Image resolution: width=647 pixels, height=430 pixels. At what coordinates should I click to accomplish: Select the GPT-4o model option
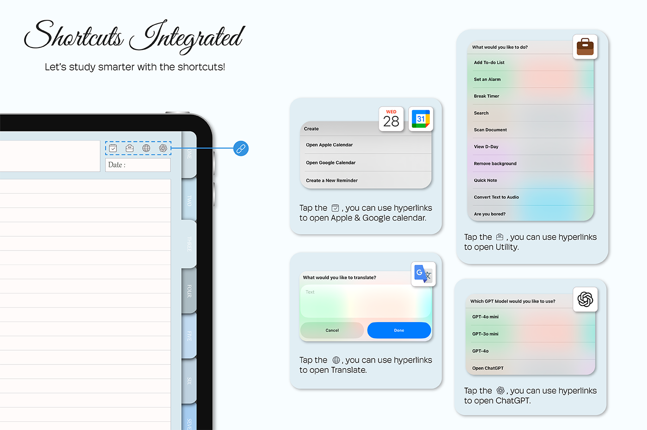tap(530, 351)
